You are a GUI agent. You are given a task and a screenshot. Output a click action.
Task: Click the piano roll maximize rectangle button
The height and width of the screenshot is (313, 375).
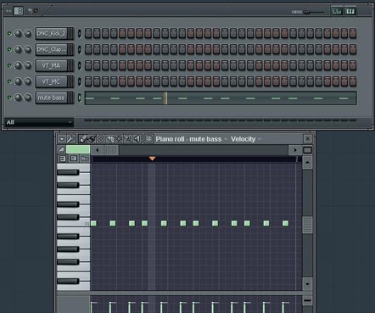pyautogui.click(x=307, y=150)
